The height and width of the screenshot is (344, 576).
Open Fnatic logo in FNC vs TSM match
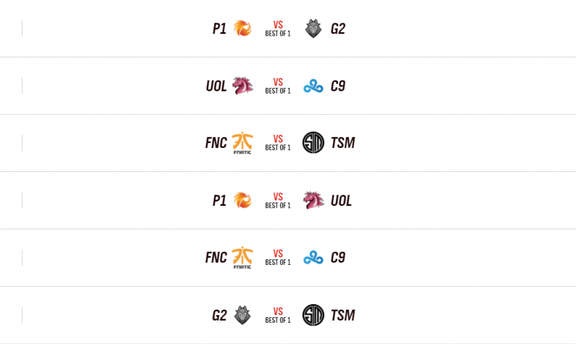click(x=242, y=143)
